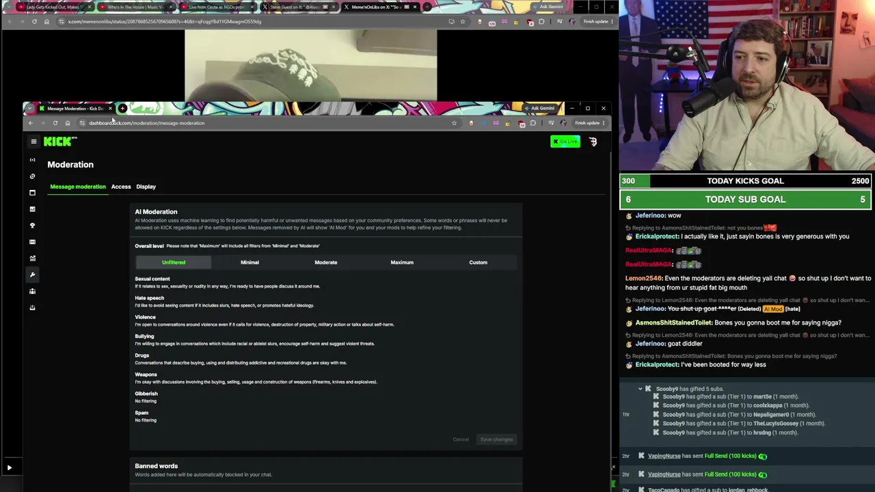Select the wrench moderation sidebar icon
The height and width of the screenshot is (492, 875).
click(32, 275)
